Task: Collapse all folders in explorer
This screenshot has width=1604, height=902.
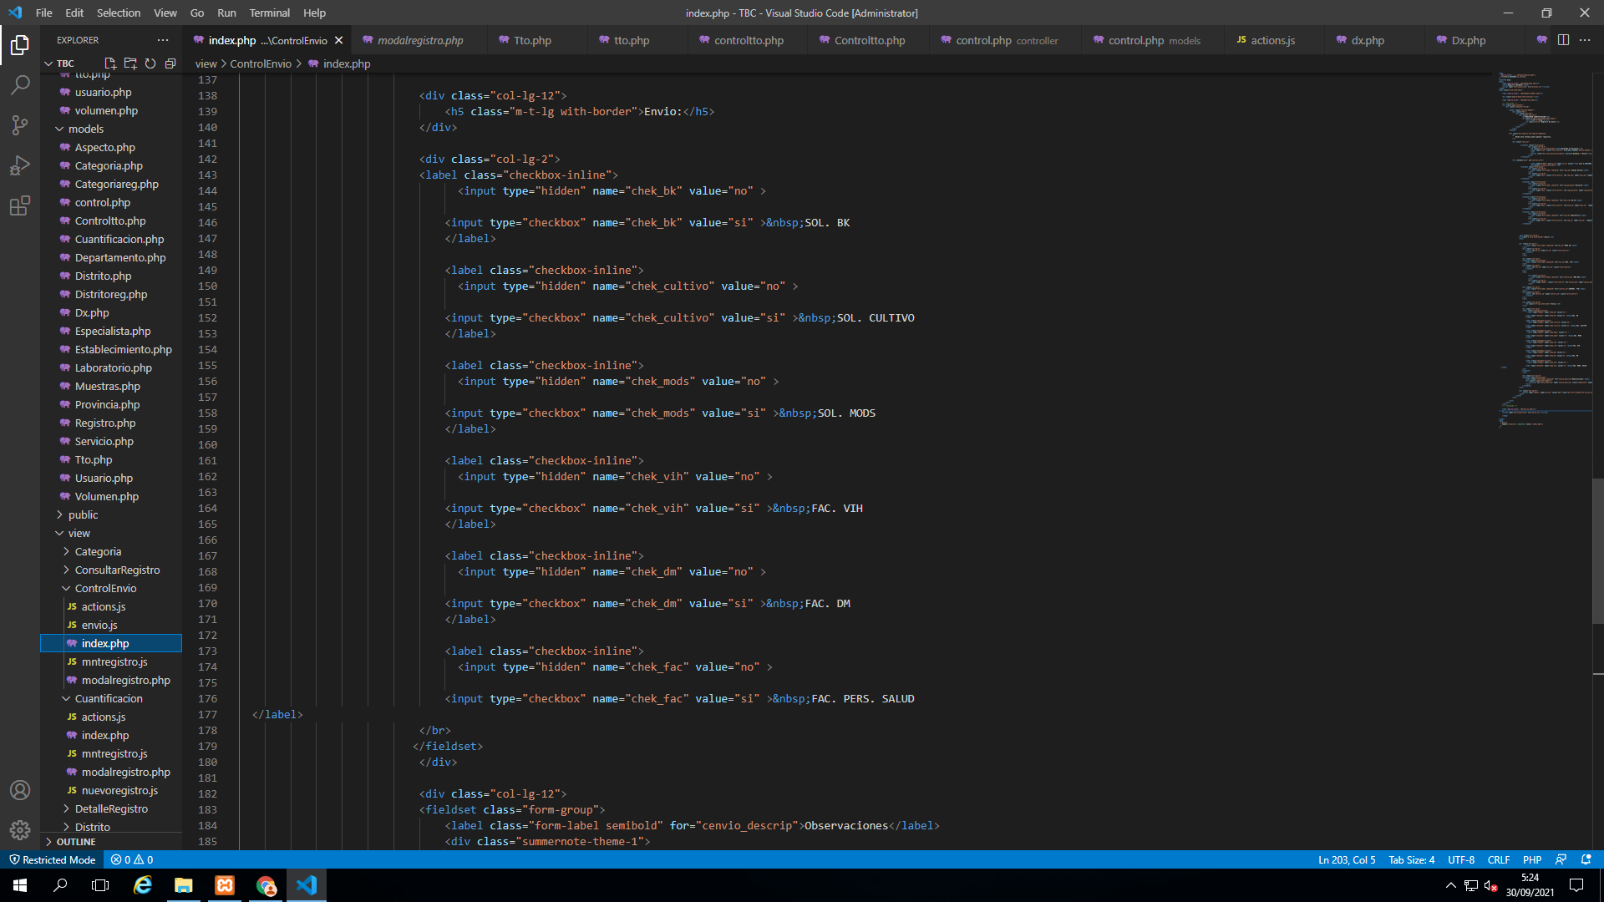Action: [170, 63]
